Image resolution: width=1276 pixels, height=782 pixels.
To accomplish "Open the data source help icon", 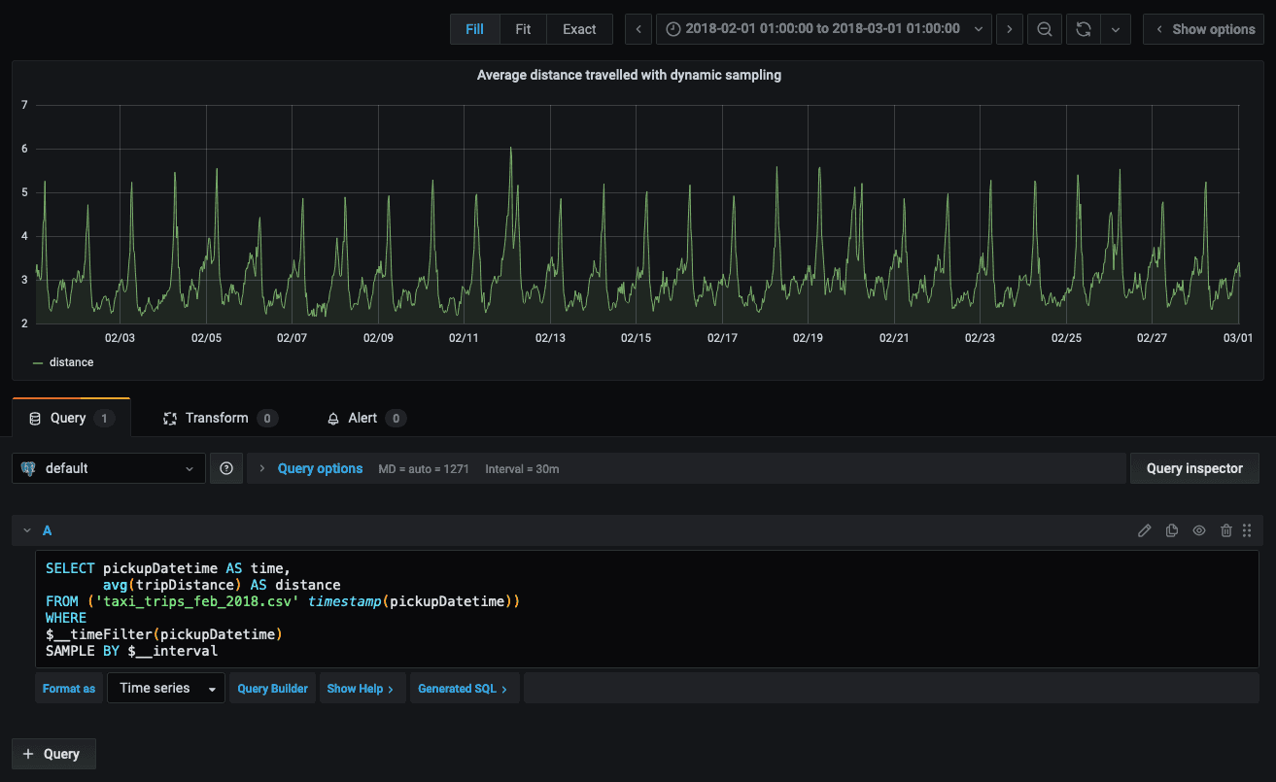I will point(226,468).
